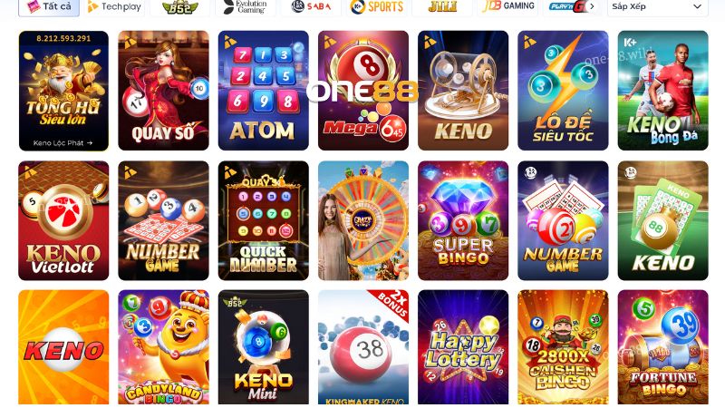
Task: Launch the Keno Vietlott game
Action: pos(63,220)
